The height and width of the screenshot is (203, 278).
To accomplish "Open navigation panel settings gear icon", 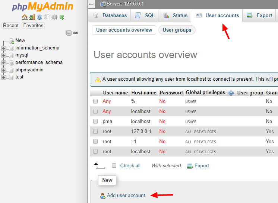I will [x=54, y=17].
